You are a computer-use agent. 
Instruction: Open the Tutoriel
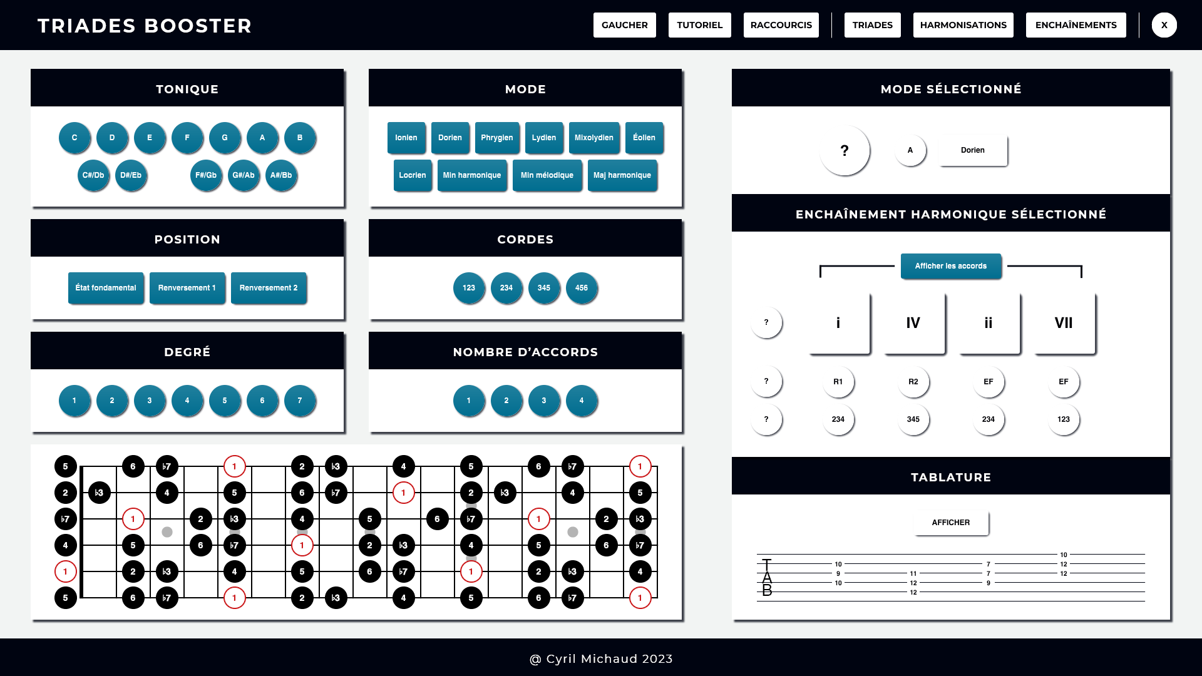pos(699,25)
